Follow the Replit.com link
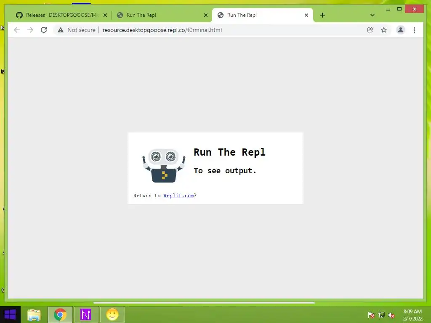431x323 pixels. 178,196
